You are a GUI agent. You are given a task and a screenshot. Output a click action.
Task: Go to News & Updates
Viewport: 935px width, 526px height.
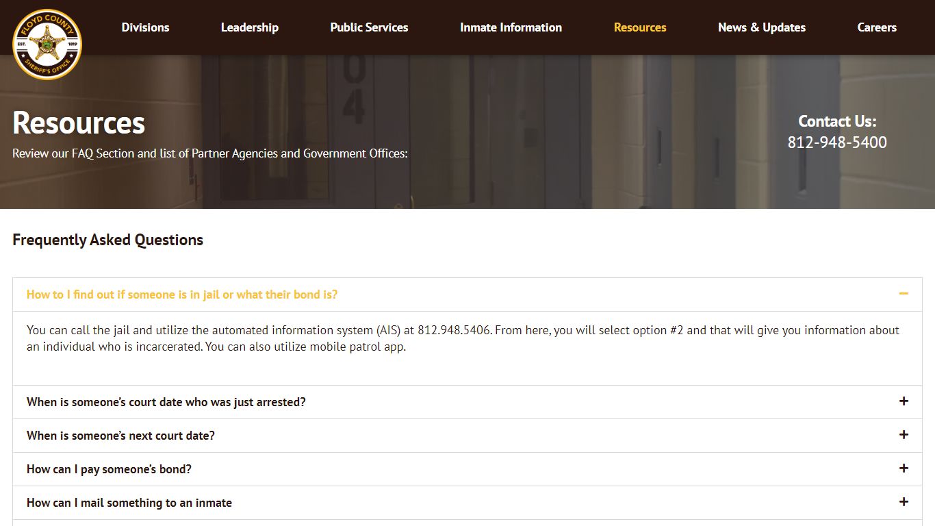(x=761, y=27)
